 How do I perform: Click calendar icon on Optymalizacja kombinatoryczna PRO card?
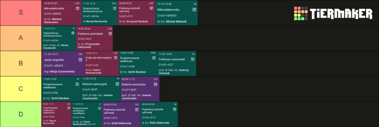pos(115,8)
